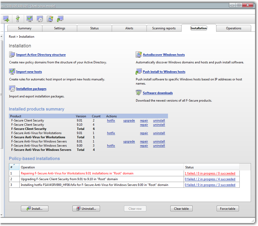
Task: Click the left pane scroll down arrow
Action: pos(2,215)
